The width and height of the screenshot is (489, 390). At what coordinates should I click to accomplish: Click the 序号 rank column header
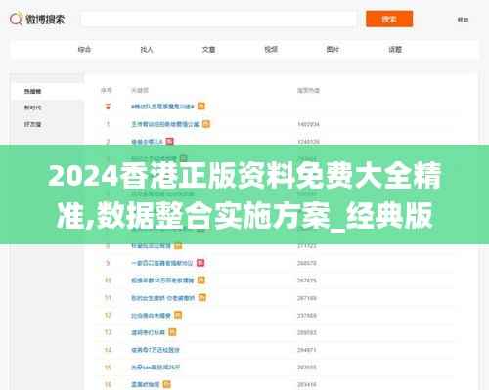click(107, 90)
